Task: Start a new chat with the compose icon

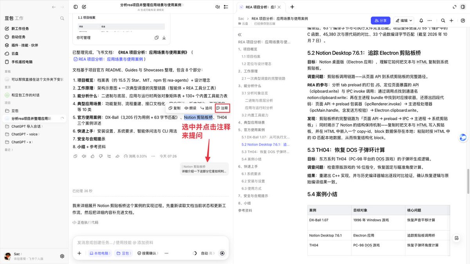Action: click(x=84, y=7)
